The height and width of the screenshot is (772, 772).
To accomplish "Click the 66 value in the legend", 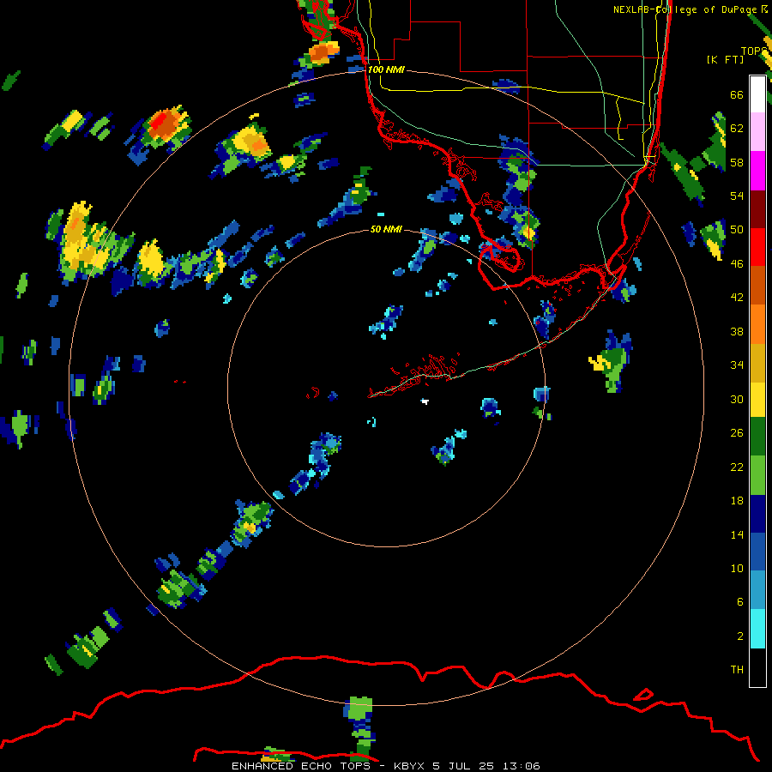I will pos(737,94).
